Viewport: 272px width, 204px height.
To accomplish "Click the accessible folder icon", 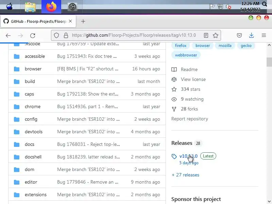I will click(17, 56).
